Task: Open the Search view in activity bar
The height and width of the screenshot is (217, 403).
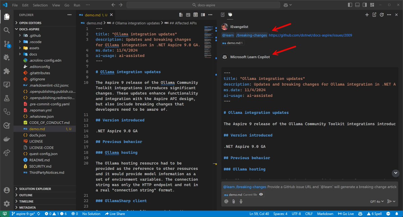Action: pyautogui.click(x=7, y=30)
